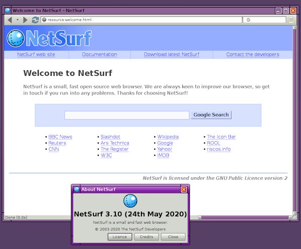This screenshot has height=249, width=301.
Task: Click the '2003-2020 The NetSurf Developers' copyright line
Action: [x=130, y=229]
